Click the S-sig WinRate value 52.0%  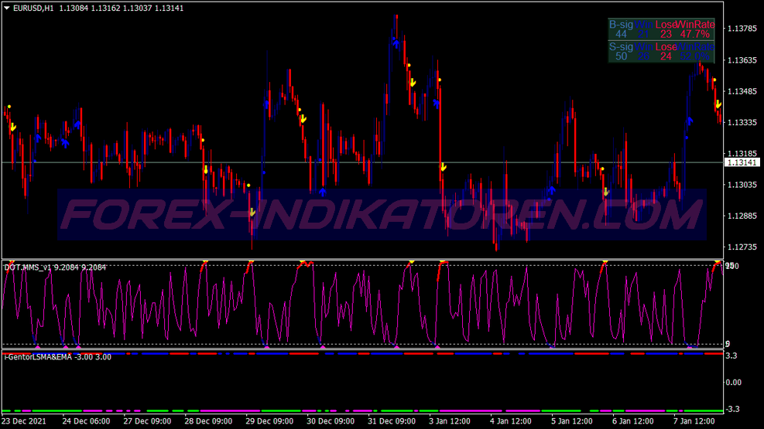pyautogui.click(x=694, y=56)
